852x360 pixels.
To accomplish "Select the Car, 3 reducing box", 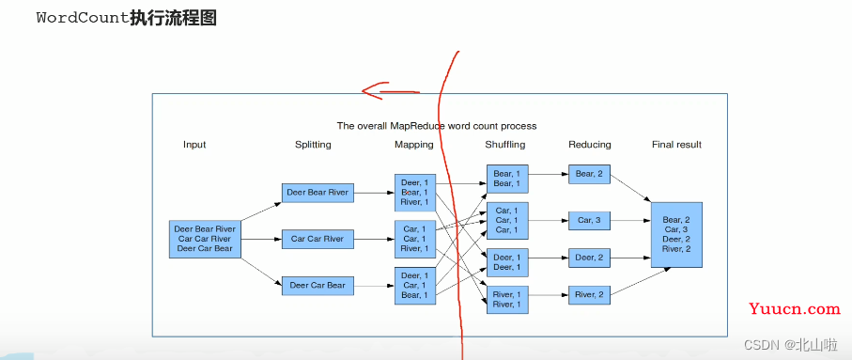I will pyautogui.click(x=589, y=221).
